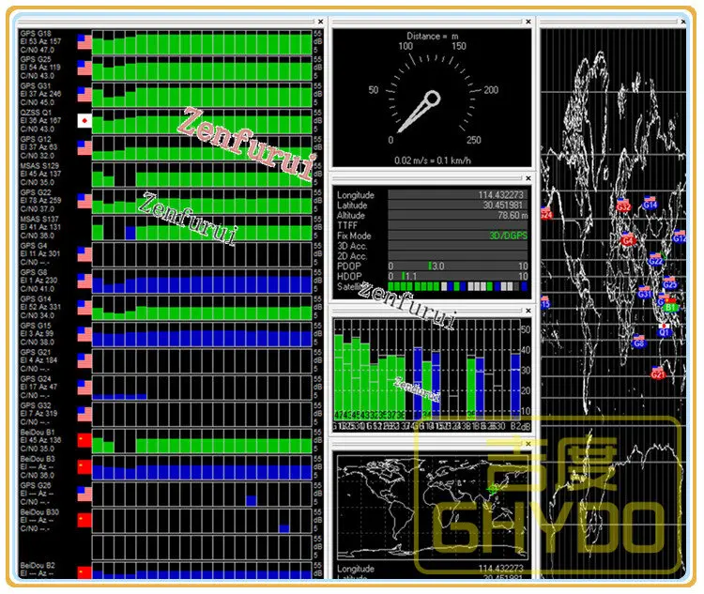Click the MSAS S129 satellite label

[39, 166]
